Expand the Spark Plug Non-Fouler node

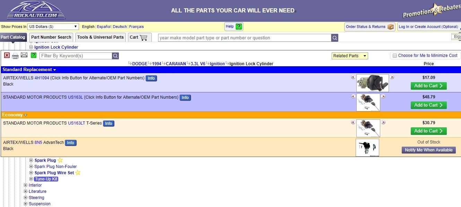[x=31, y=167]
